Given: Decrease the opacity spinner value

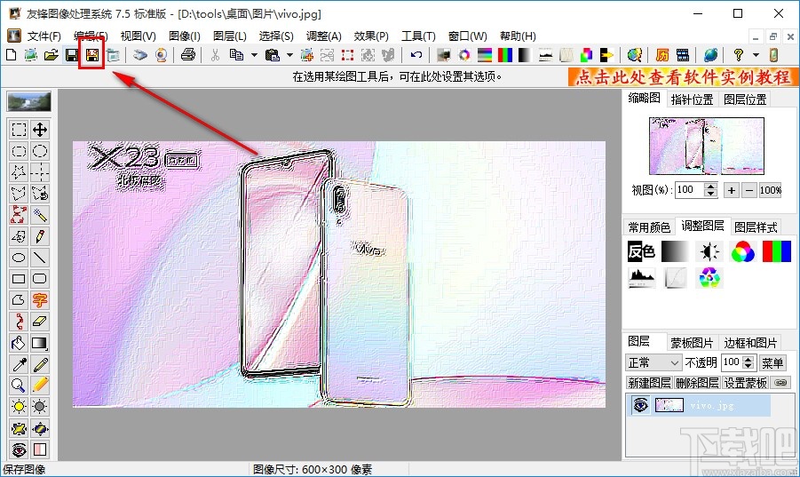Looking at the screenshot, I should coord(749,366).
